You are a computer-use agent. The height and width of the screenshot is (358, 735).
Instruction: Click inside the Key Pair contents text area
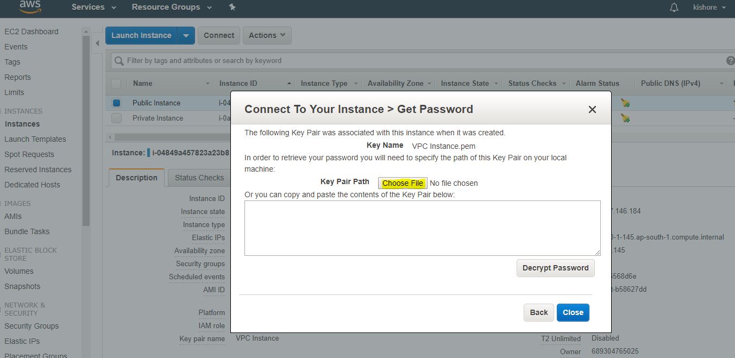pos(422,228)
